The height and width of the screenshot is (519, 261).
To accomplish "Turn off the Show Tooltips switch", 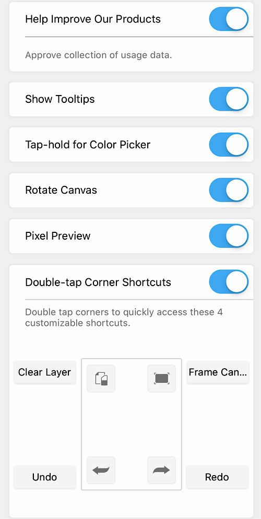I will click(x=229, y=99).
